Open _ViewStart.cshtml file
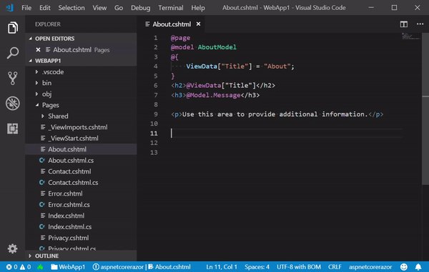This screenshot has width=429, height=272. point(82,138)
